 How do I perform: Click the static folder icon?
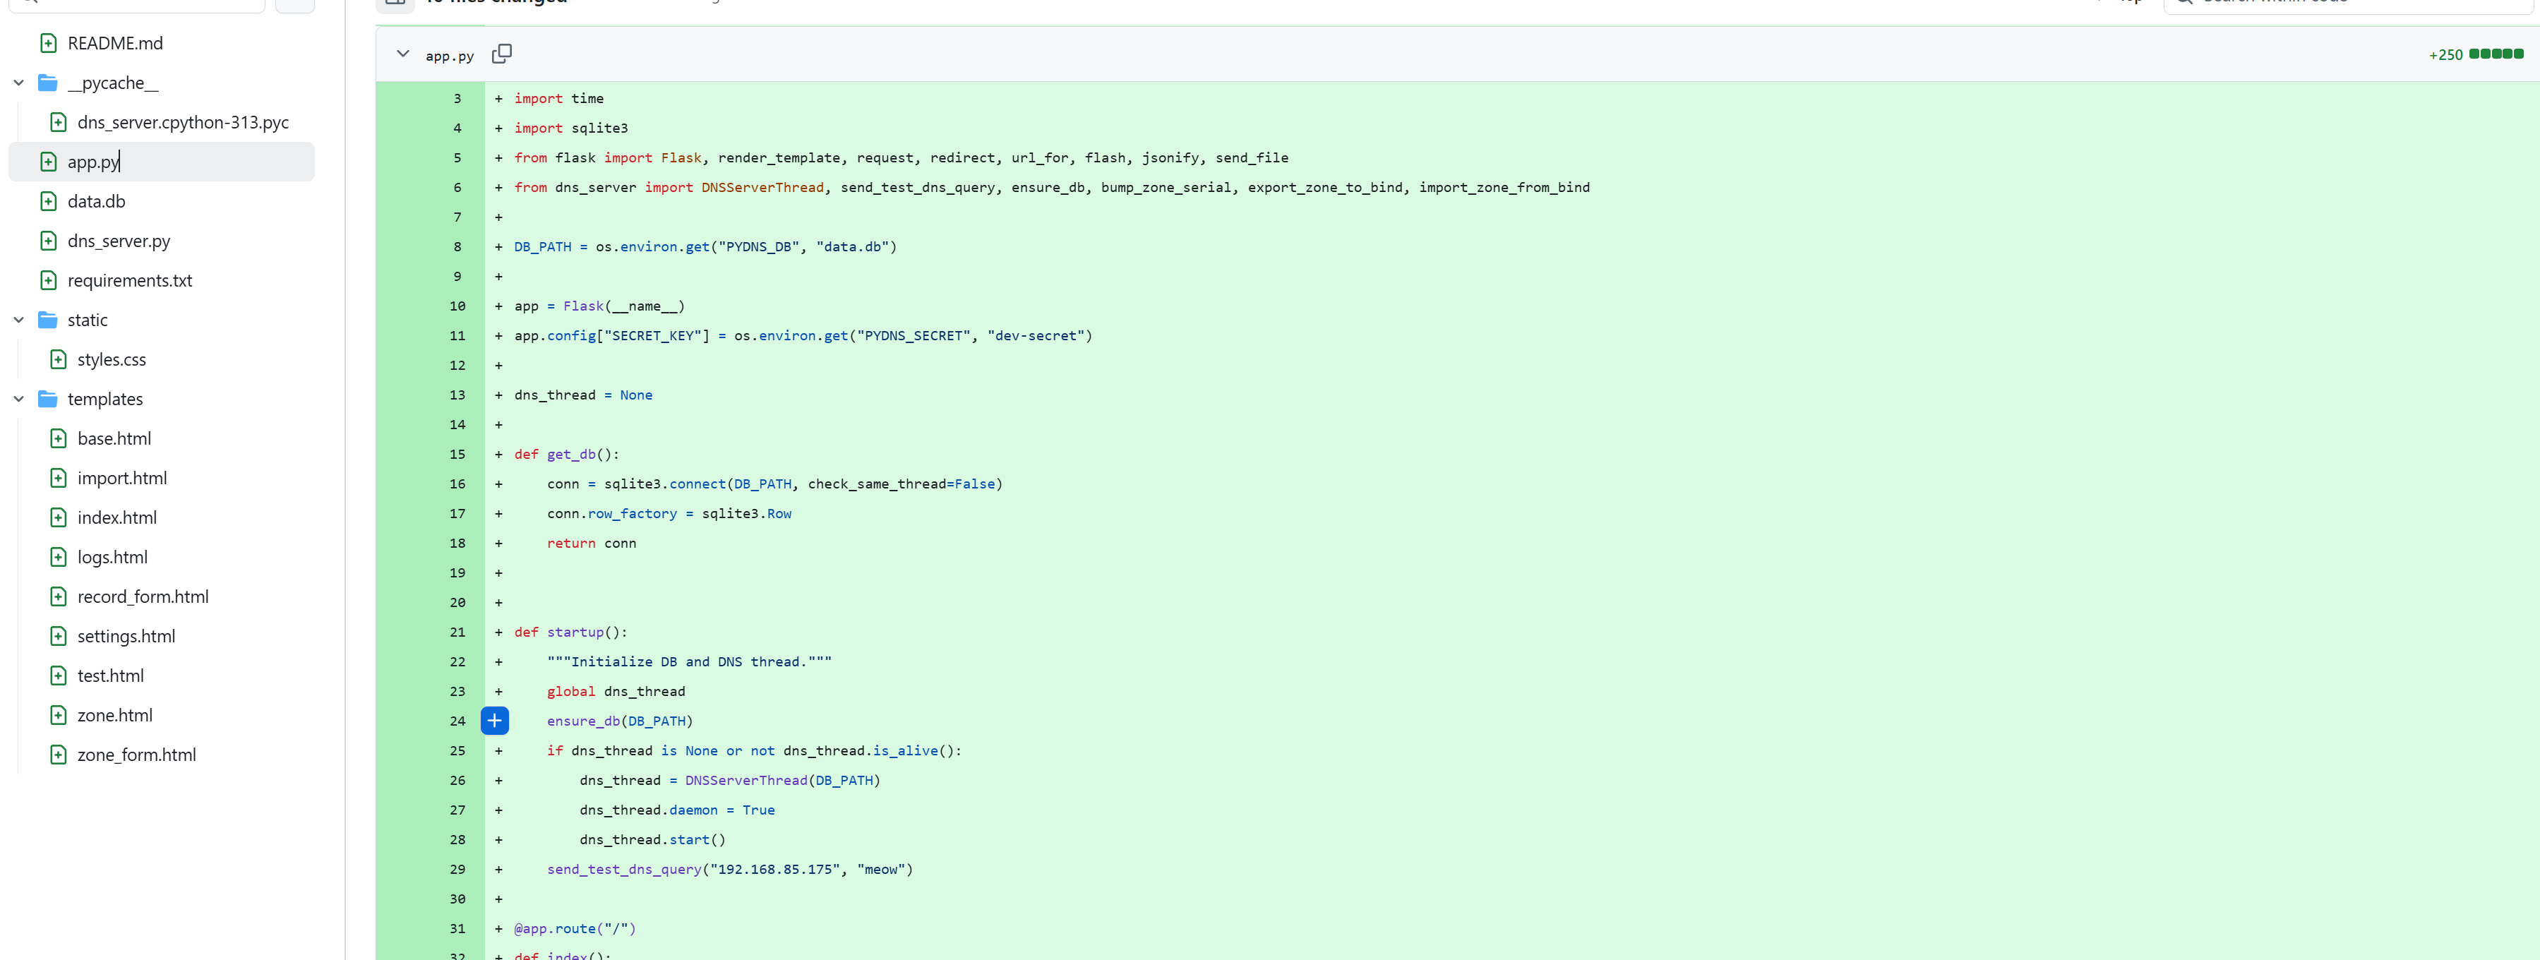[x=47, y=319]
